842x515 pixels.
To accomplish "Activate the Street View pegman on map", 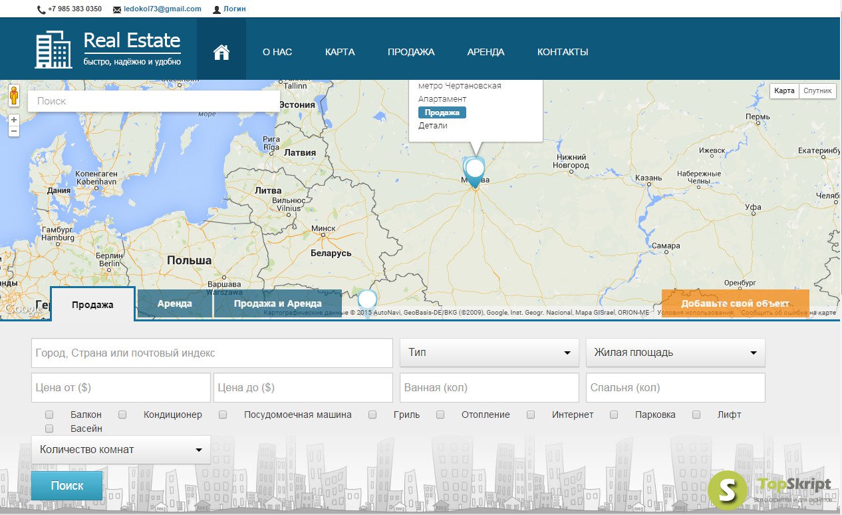I will 14,96.
